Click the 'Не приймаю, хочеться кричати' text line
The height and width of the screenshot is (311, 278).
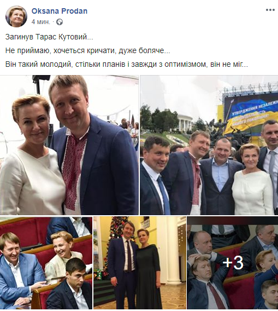point(87,51)
